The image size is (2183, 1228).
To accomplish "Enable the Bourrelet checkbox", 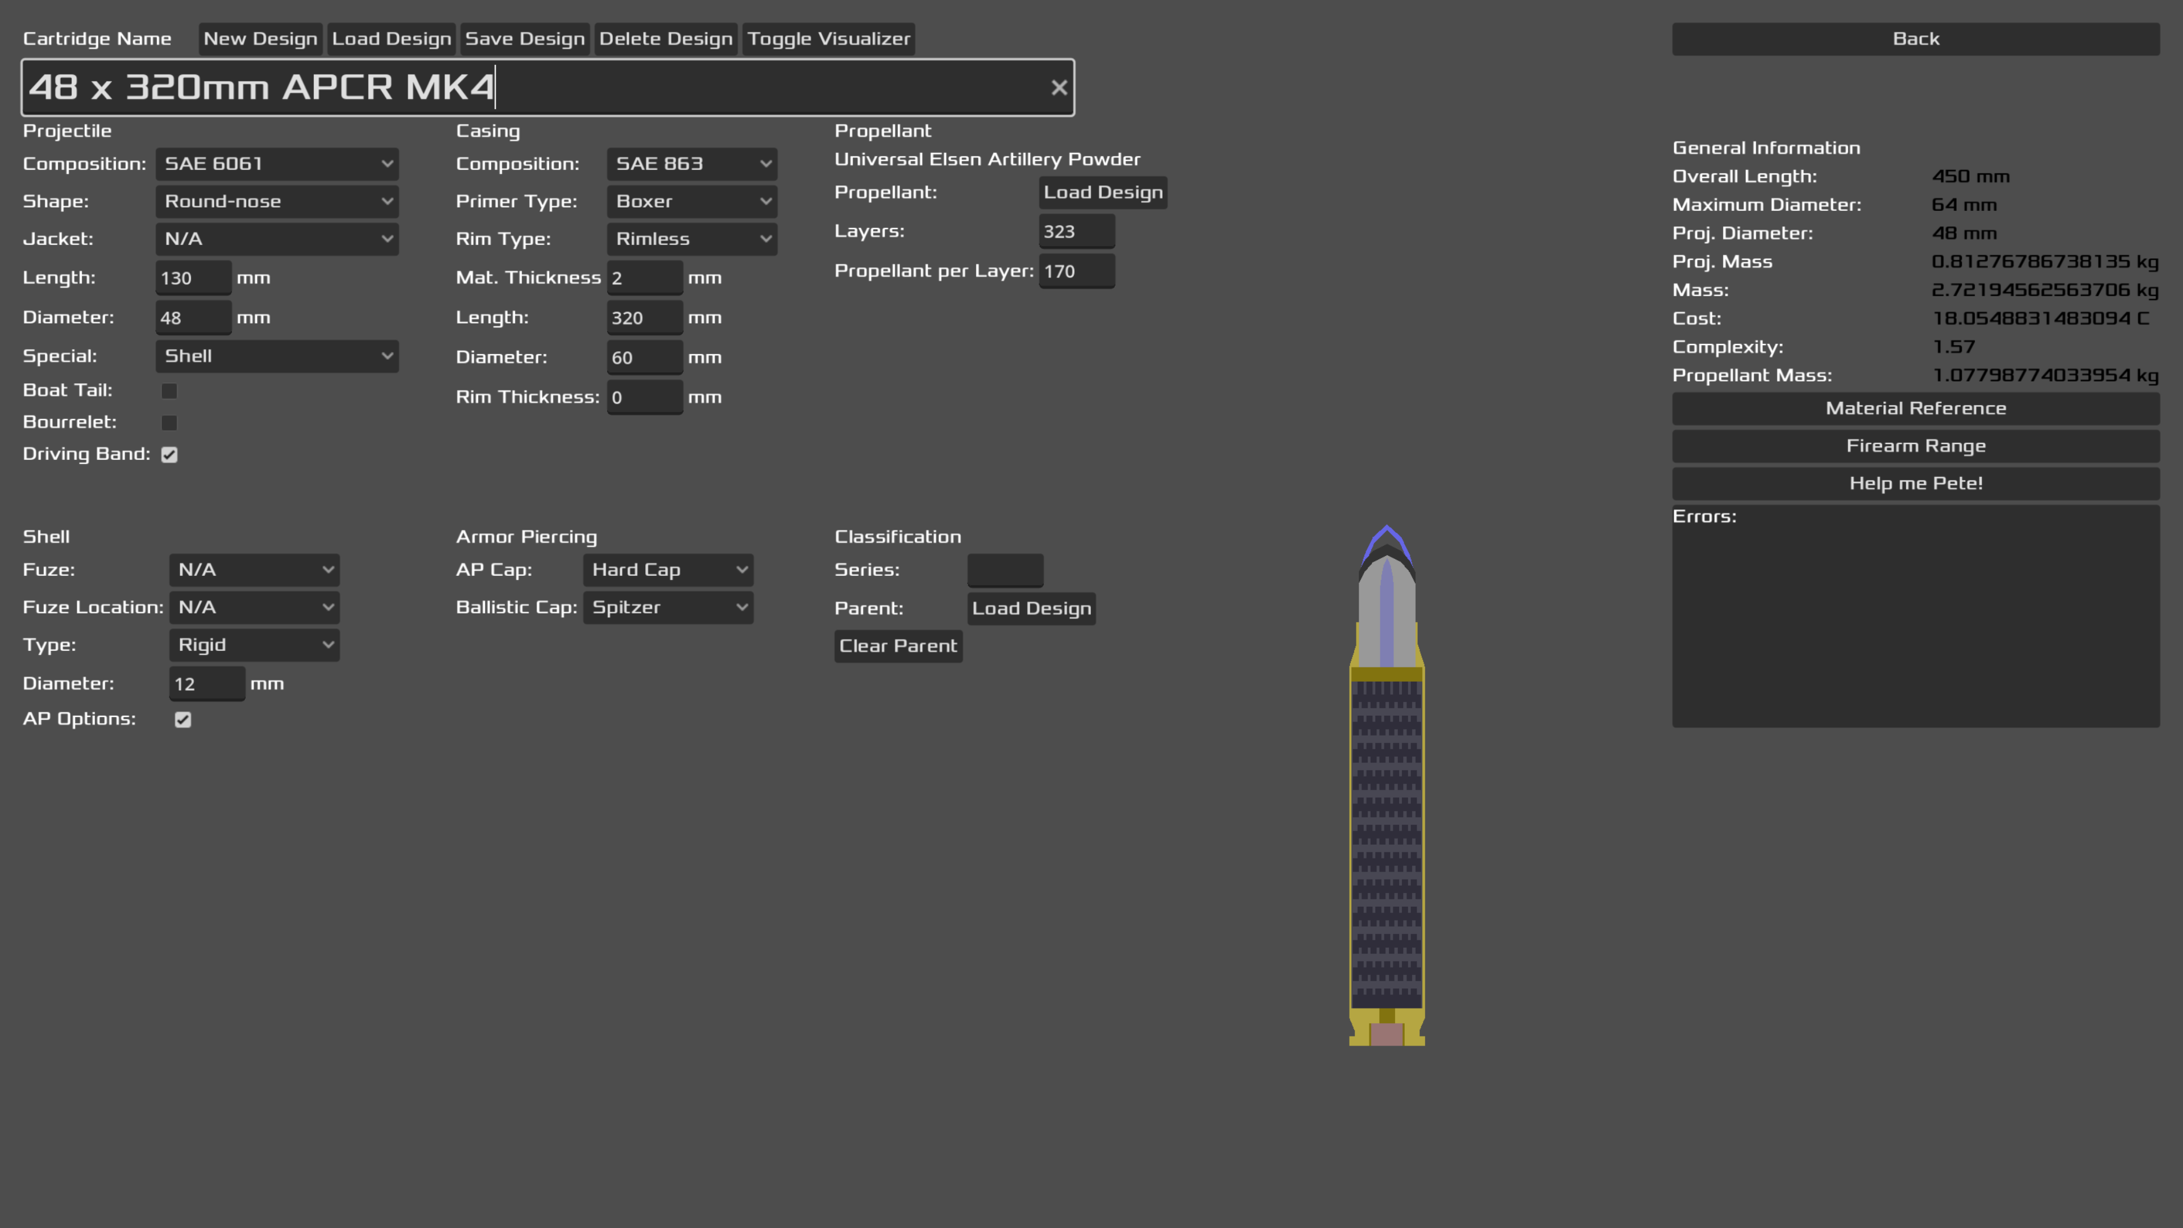I will point(169,422).
